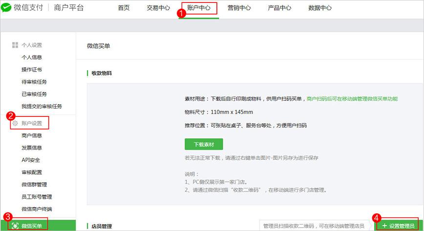Switch to 交易中心 tab
Screen dimensions: 424x231
tap(158, 8)
